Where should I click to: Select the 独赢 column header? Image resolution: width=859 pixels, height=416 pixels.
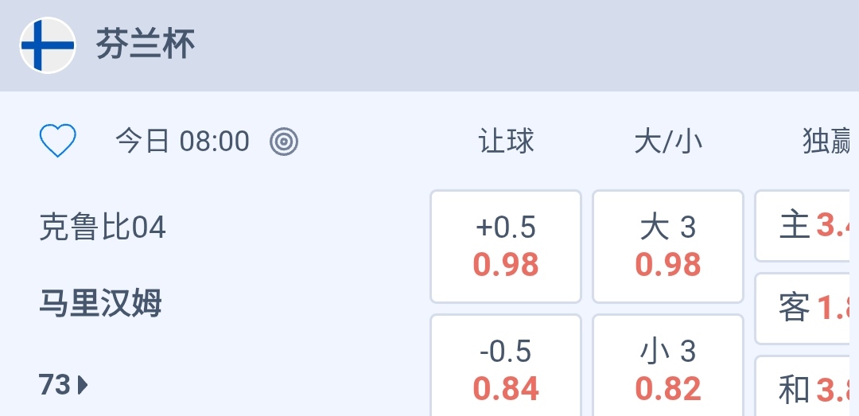tap(826, 142)
